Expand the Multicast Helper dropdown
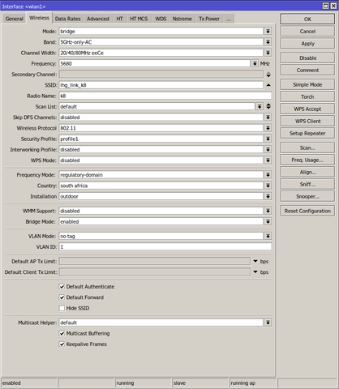Viewport: 339px width, 389px height. [268, 323]
